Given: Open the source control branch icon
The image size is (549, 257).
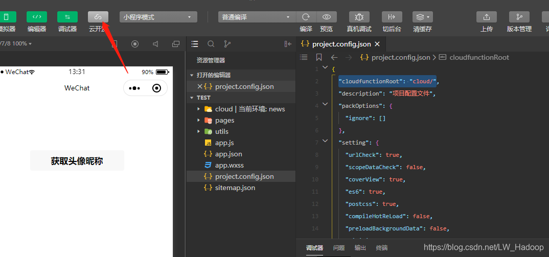Looking at the screenshot, I should pyautogui.click(x=227, y=44).
